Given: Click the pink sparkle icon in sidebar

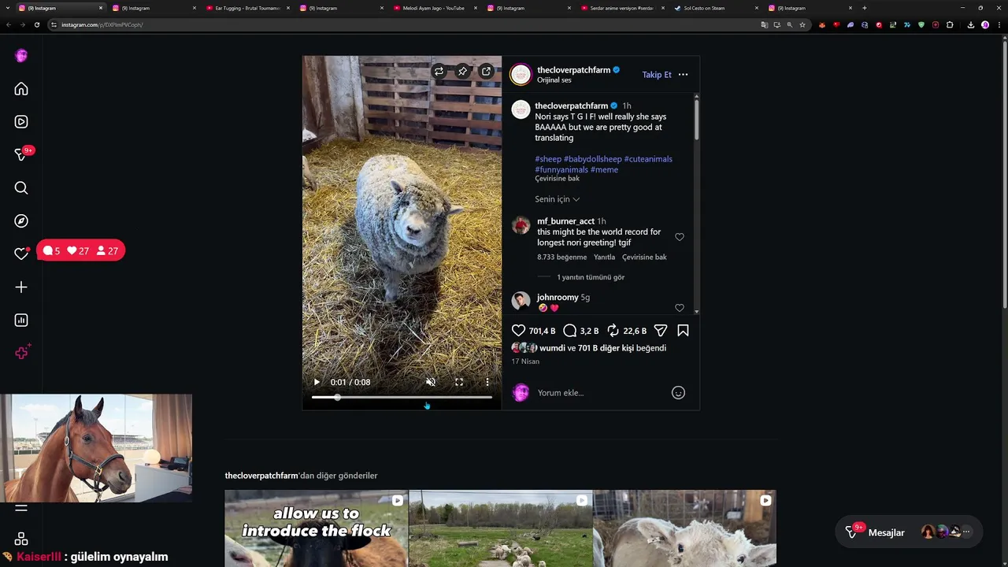Looking at the screenshot, I should pos(22,353).
